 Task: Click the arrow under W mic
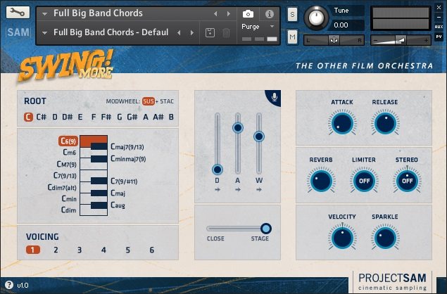tap(259, 189)
